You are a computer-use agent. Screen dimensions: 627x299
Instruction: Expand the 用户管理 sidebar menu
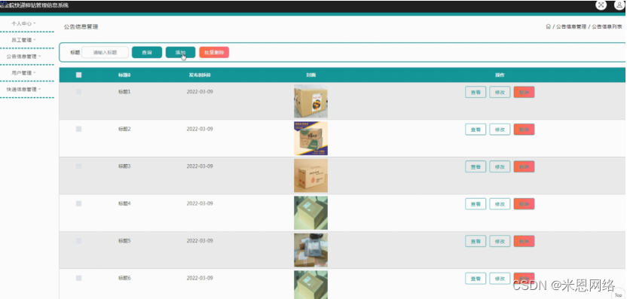pos(23,73)
